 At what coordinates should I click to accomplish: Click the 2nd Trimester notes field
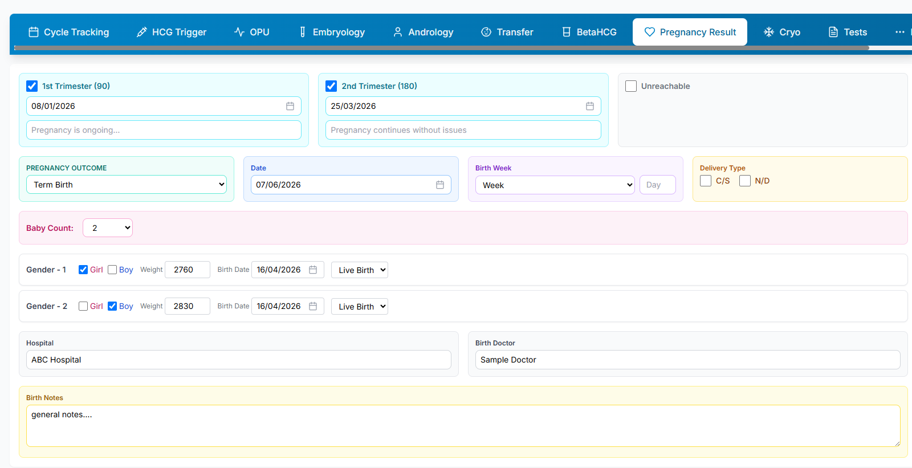(x=463, y=130)
